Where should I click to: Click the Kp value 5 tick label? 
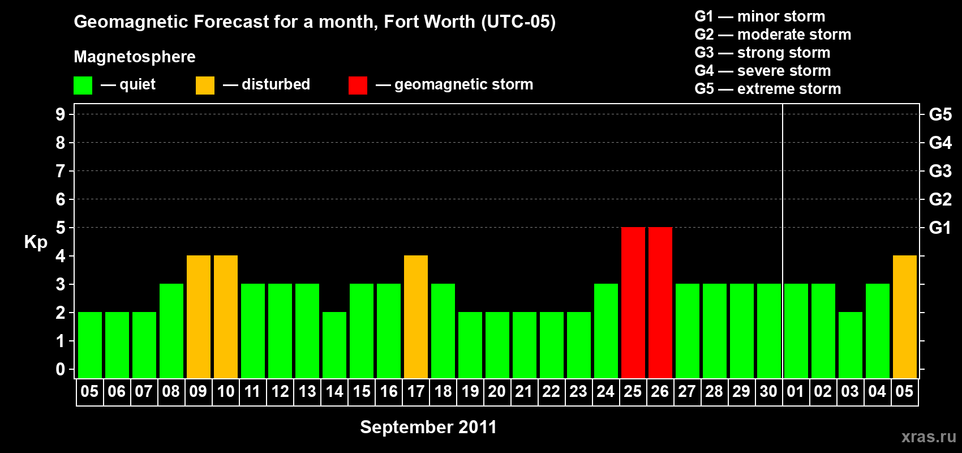pos(60,228)
